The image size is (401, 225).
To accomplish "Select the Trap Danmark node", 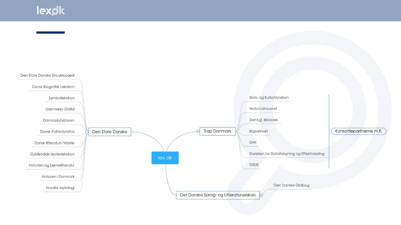I will (217, 131).
